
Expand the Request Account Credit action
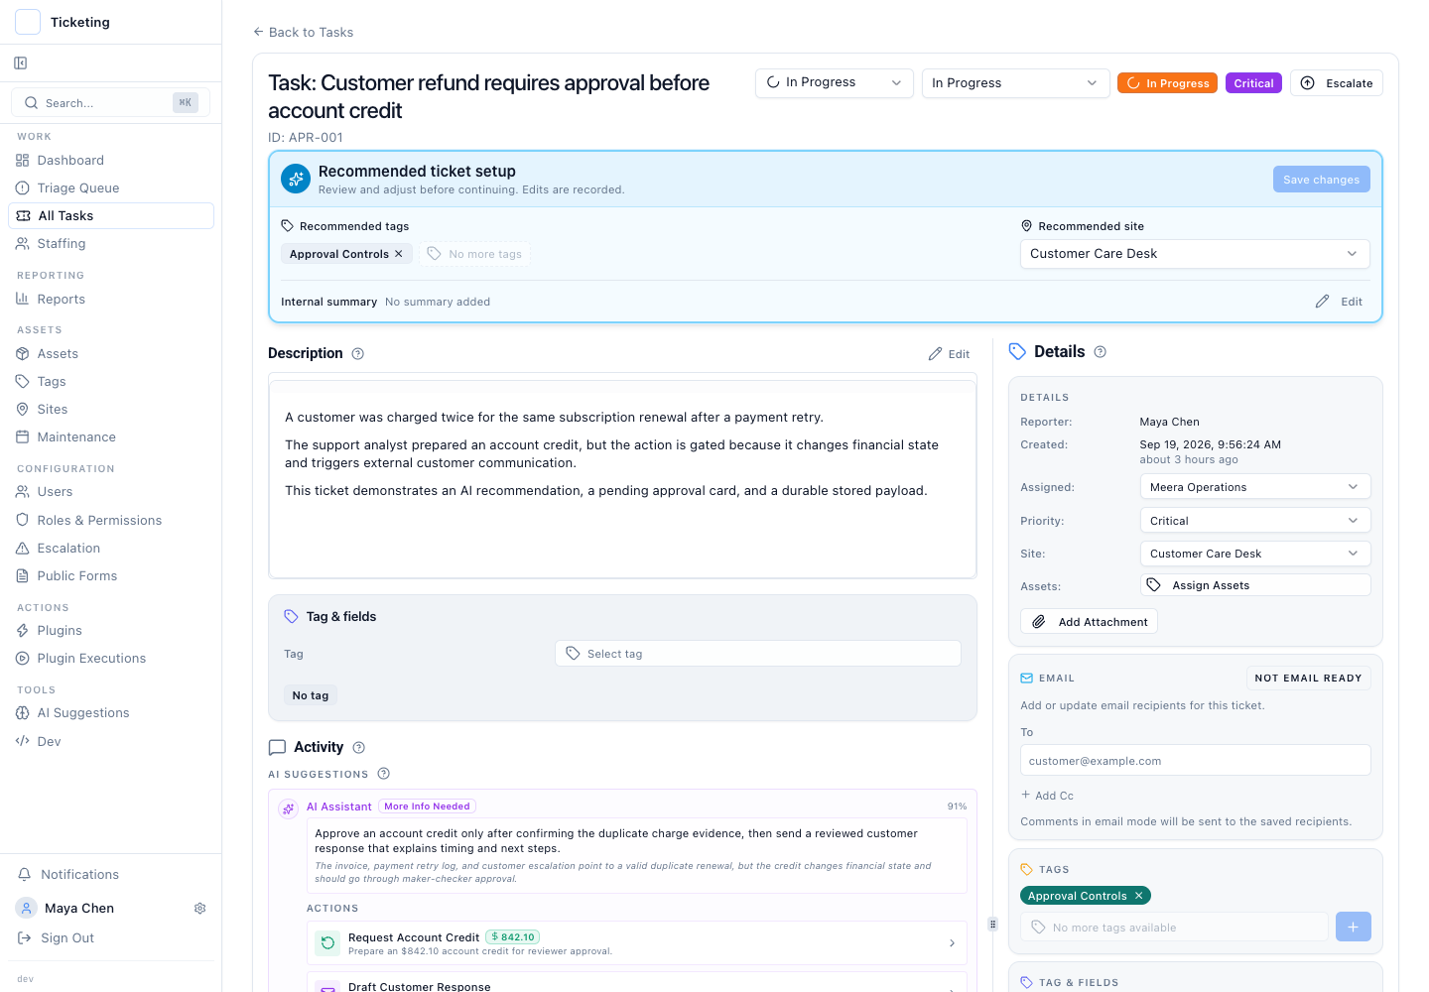click(x=952, y=943)
